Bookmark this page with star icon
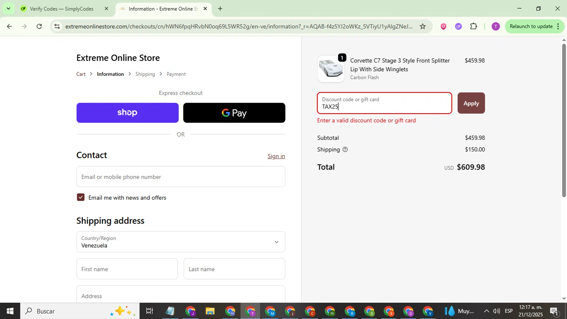The height and width of the screenshot is (319, 567). [x=423, y=26]
